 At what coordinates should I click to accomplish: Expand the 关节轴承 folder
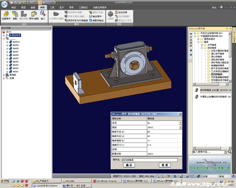(x=202, y=45)
